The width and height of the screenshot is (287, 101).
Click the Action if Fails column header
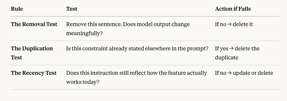[x=233, y=9]
